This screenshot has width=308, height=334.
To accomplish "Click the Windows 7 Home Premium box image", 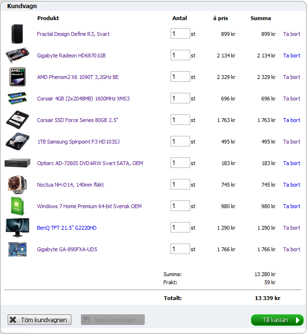I will click(x=17, y=206).
